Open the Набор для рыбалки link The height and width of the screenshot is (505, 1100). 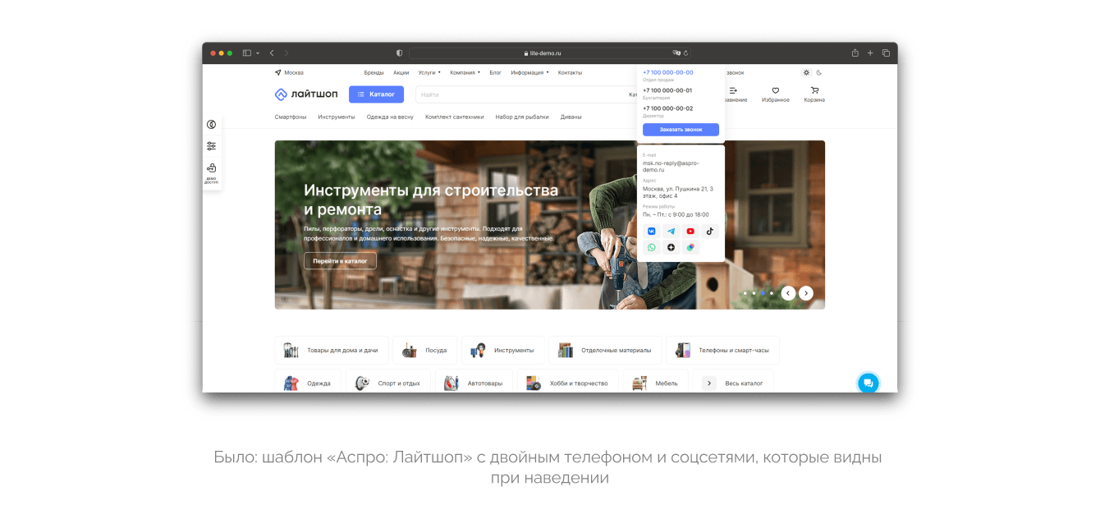(x=522, y=117)
